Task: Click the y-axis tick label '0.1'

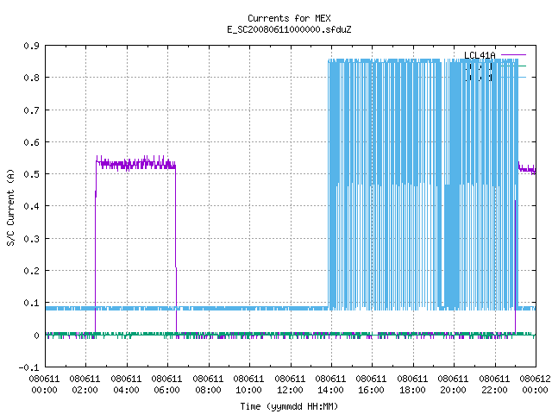Action: click(x=31, y=303)
